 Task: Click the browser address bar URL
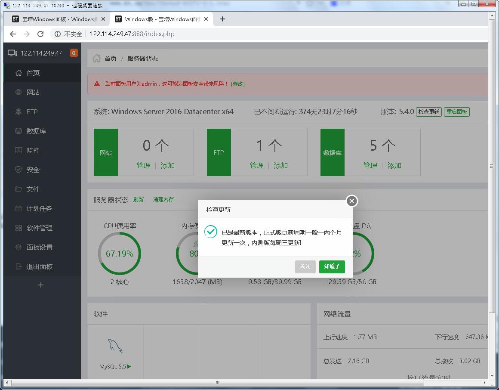point(132,34)
